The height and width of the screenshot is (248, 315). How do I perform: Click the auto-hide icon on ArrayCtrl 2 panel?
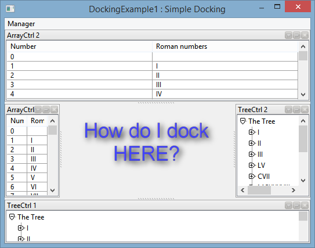coord(296,35)
